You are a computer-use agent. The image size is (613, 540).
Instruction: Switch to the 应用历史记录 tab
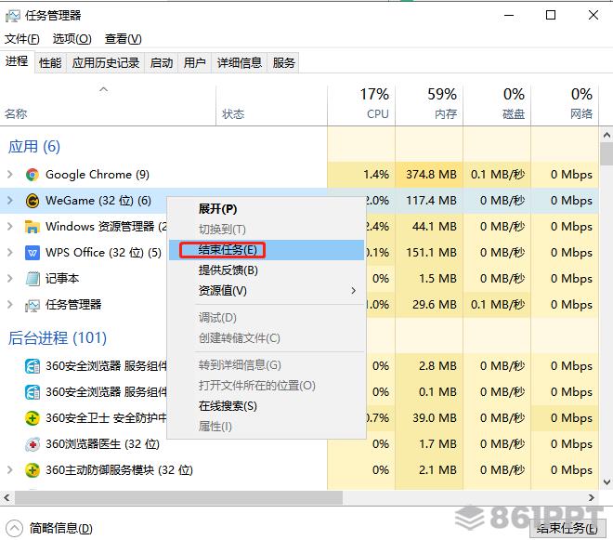click(x=106, y=62)
